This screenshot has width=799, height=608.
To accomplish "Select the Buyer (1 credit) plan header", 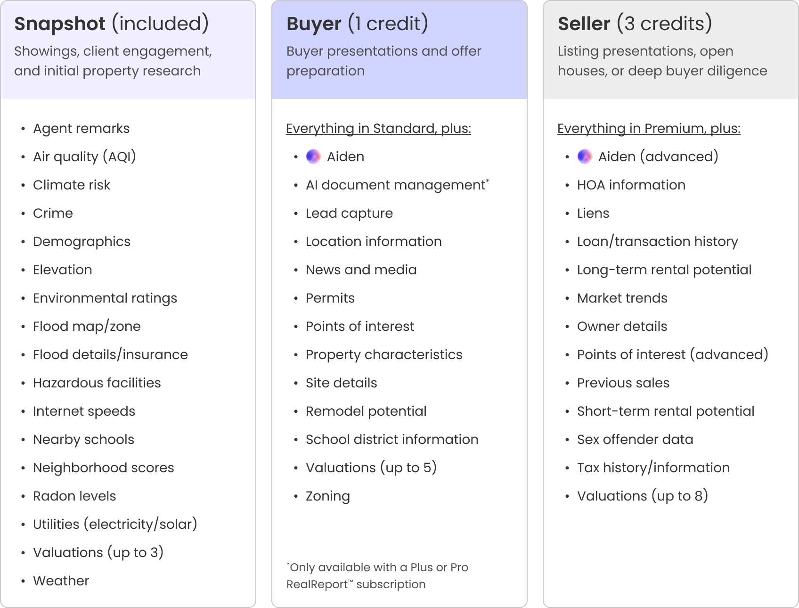I will [x=358, y=24].
